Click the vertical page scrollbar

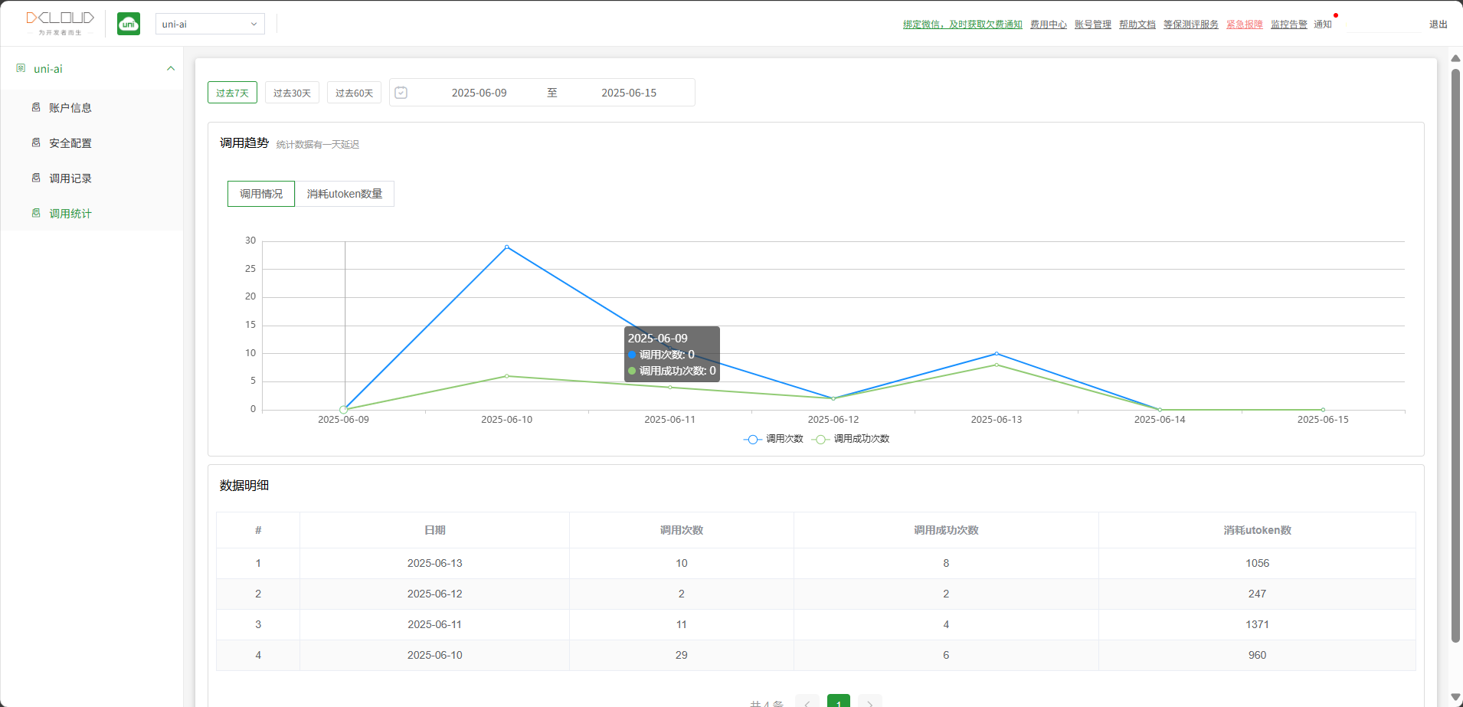[1455, 356]
